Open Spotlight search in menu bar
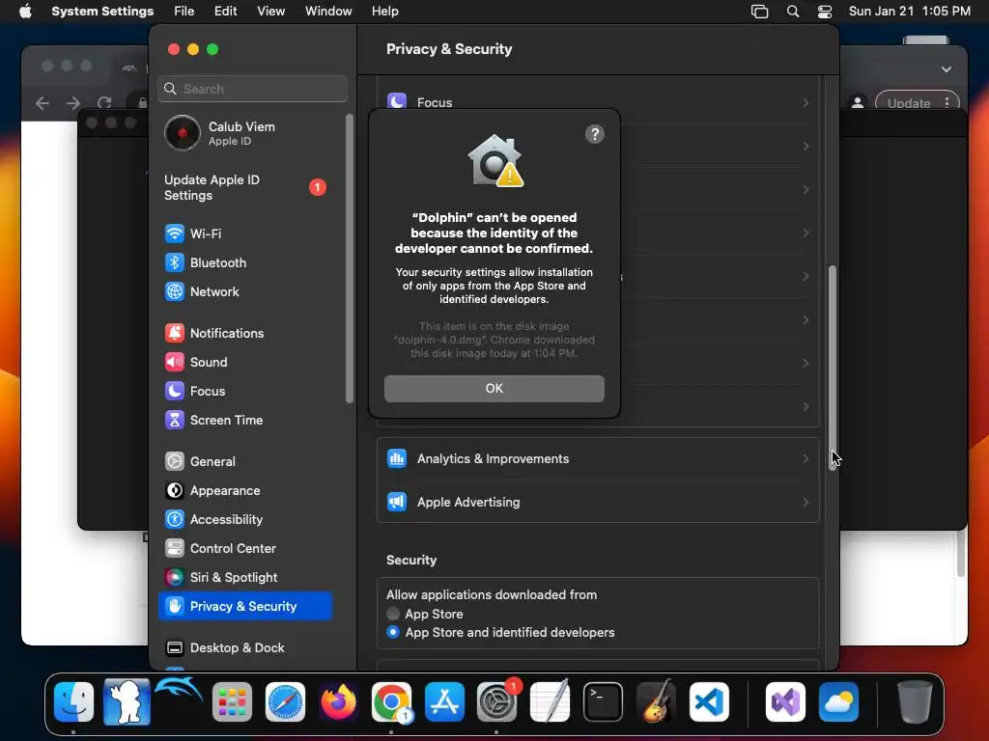 coord(793,12)
